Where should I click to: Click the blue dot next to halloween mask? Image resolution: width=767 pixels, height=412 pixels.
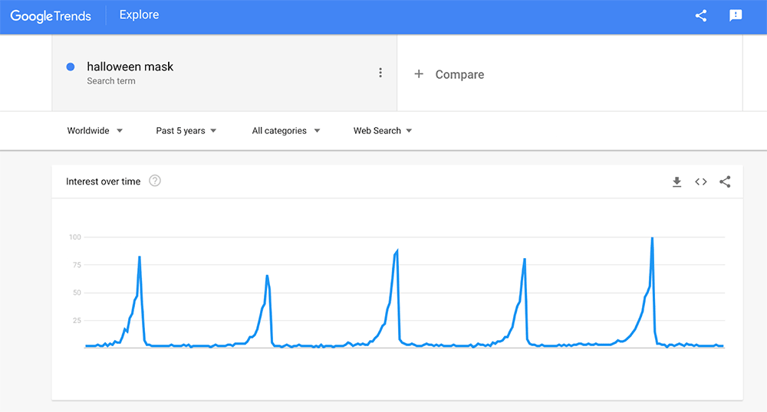click(x=71, y=67)
